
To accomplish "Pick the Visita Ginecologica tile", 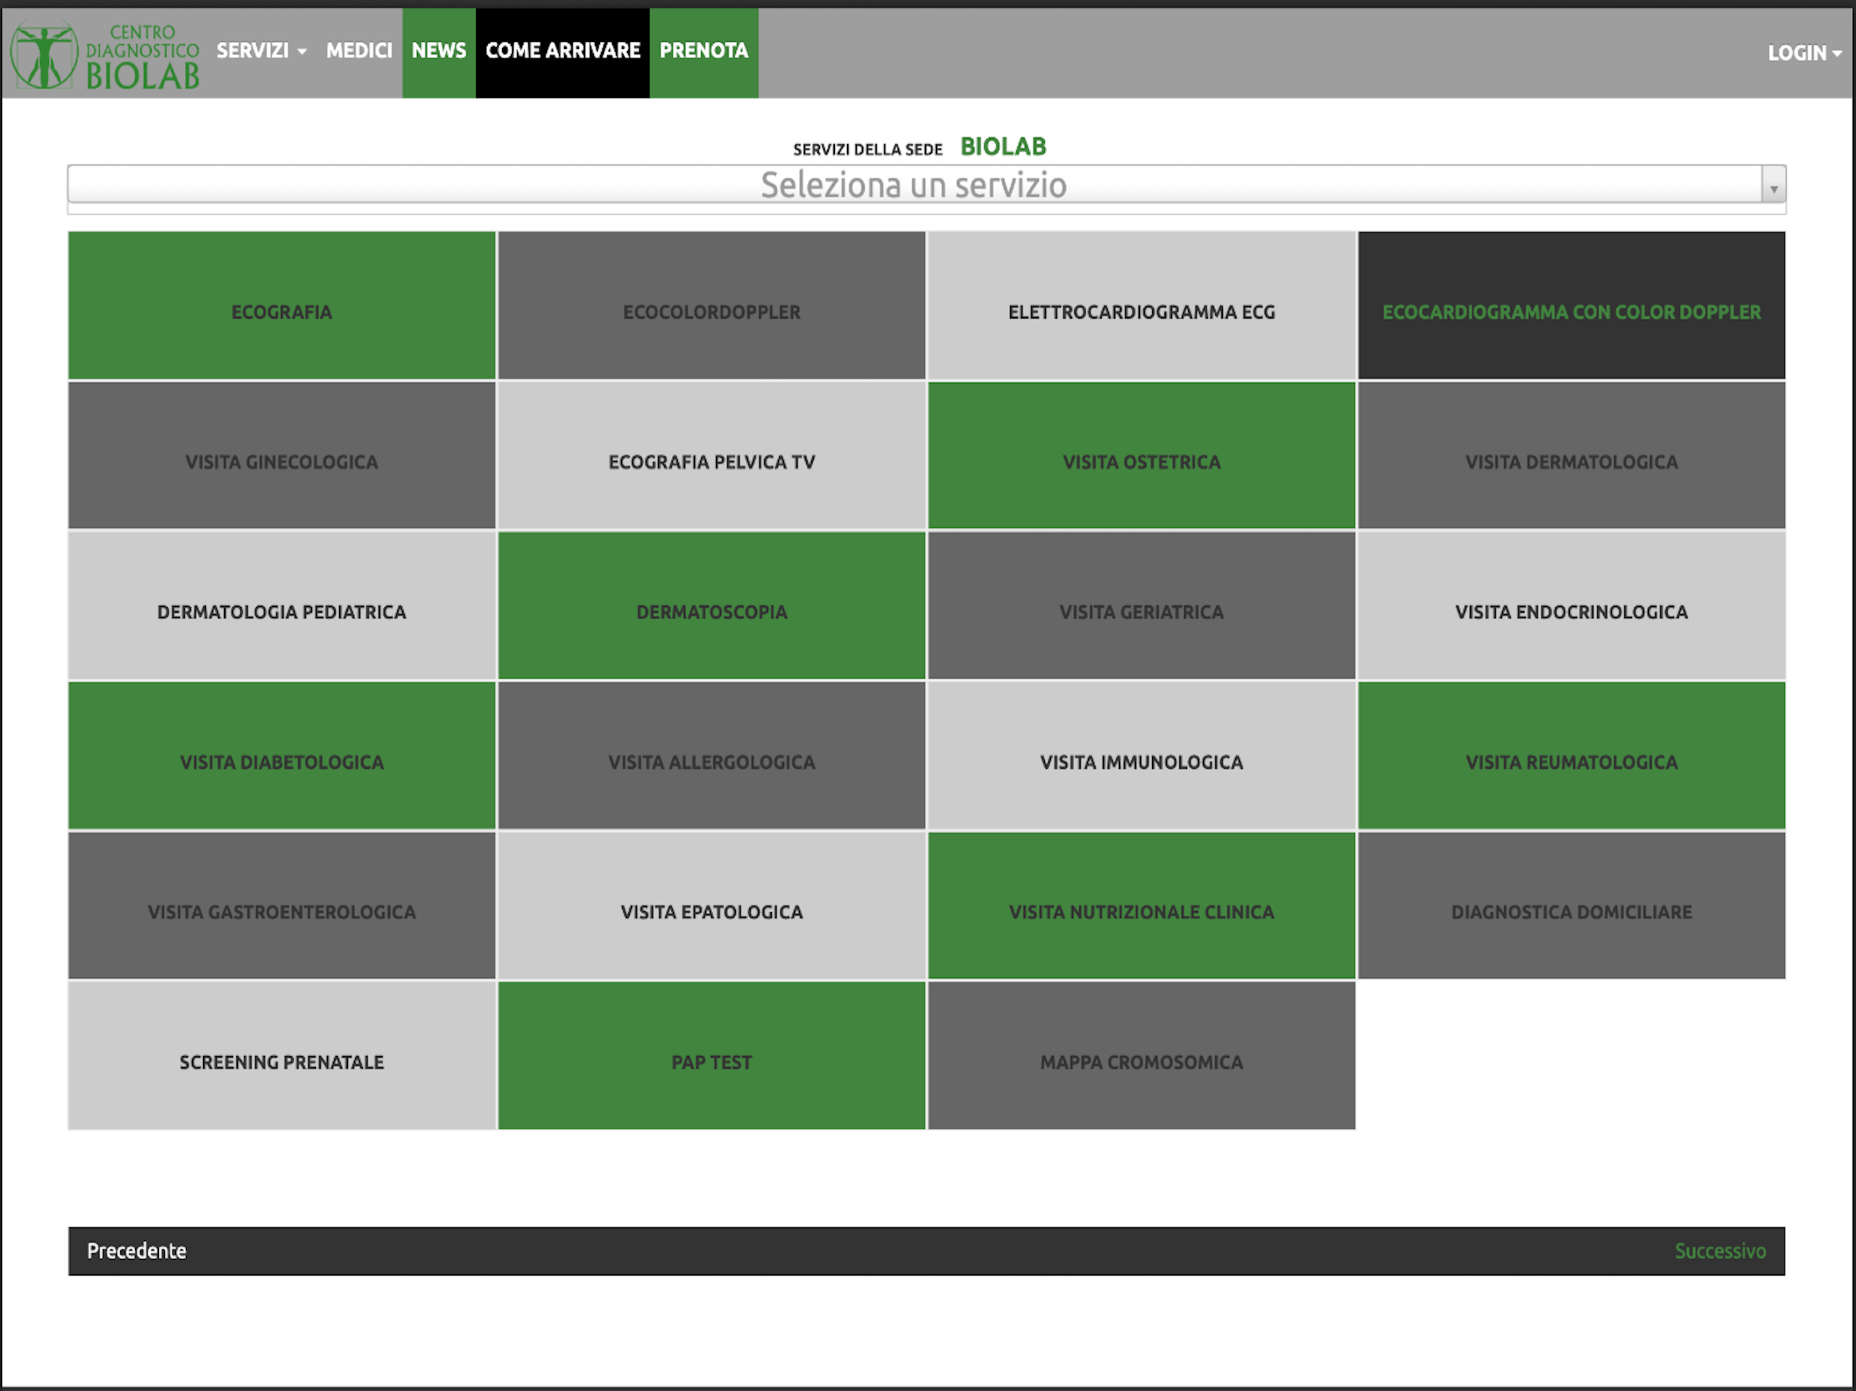I will (x=282, y=456).
